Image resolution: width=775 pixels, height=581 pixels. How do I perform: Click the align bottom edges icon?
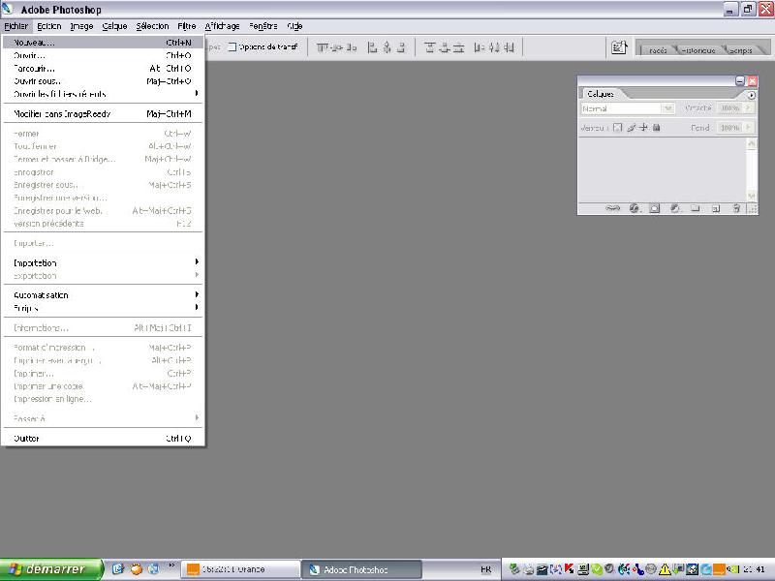point(352,47)
